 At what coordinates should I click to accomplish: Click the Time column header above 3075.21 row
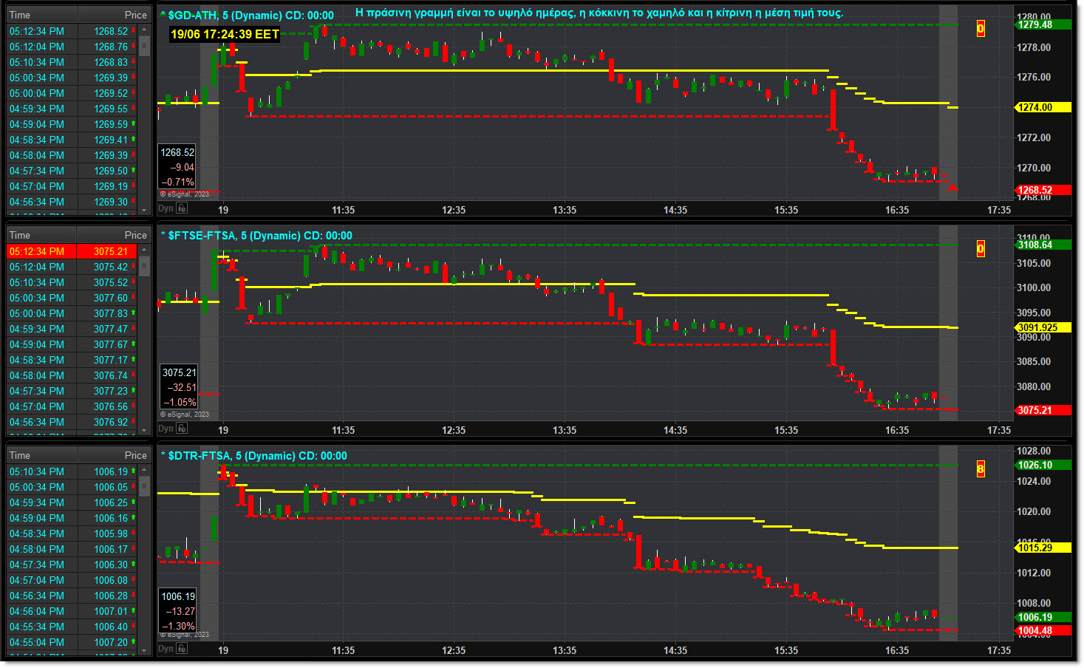click(42, 235)
